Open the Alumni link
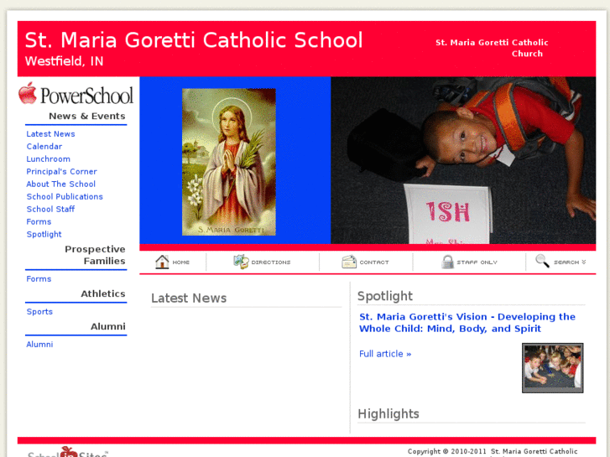610x457 pixels. (x=39, y=344)
